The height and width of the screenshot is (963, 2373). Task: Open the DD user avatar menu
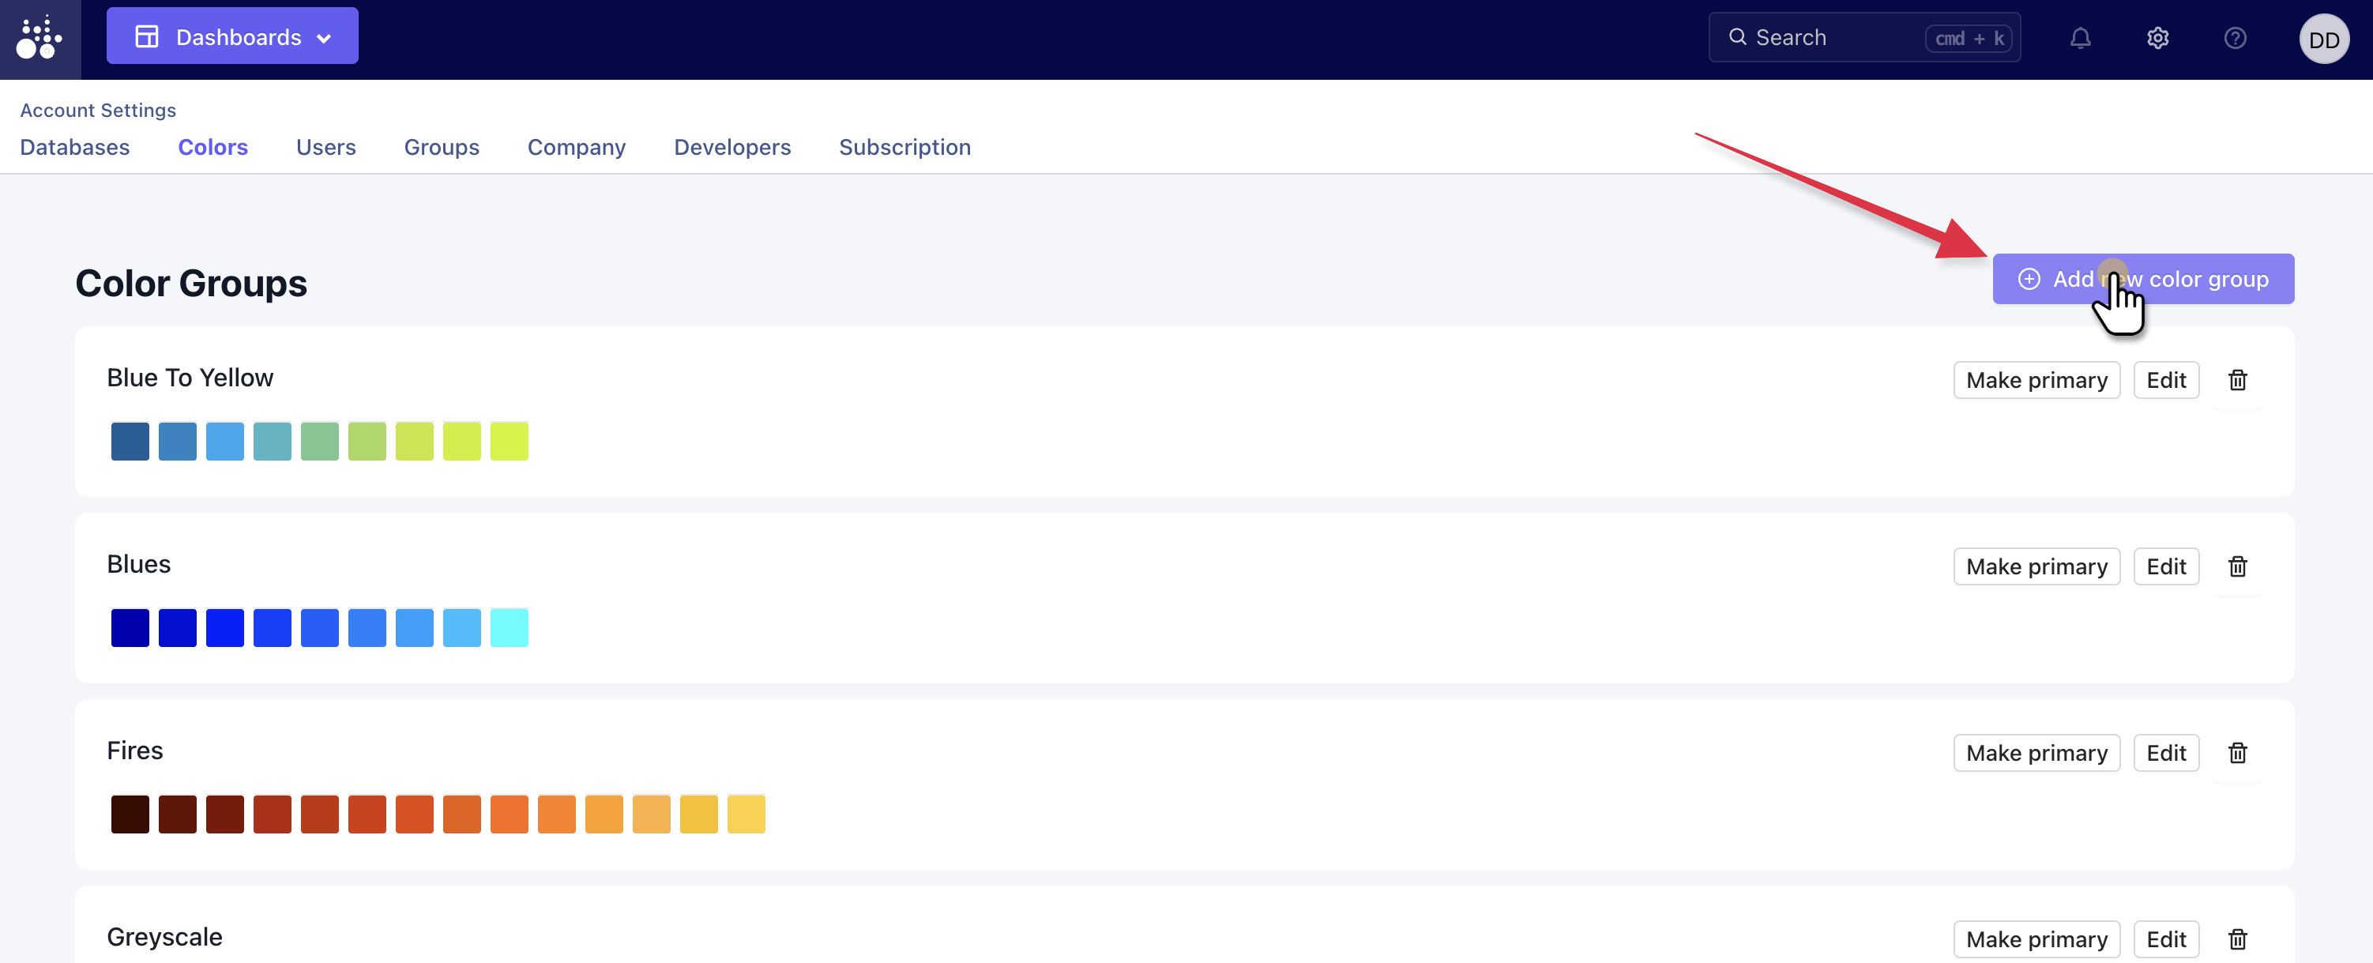(x=2323, y=39)
